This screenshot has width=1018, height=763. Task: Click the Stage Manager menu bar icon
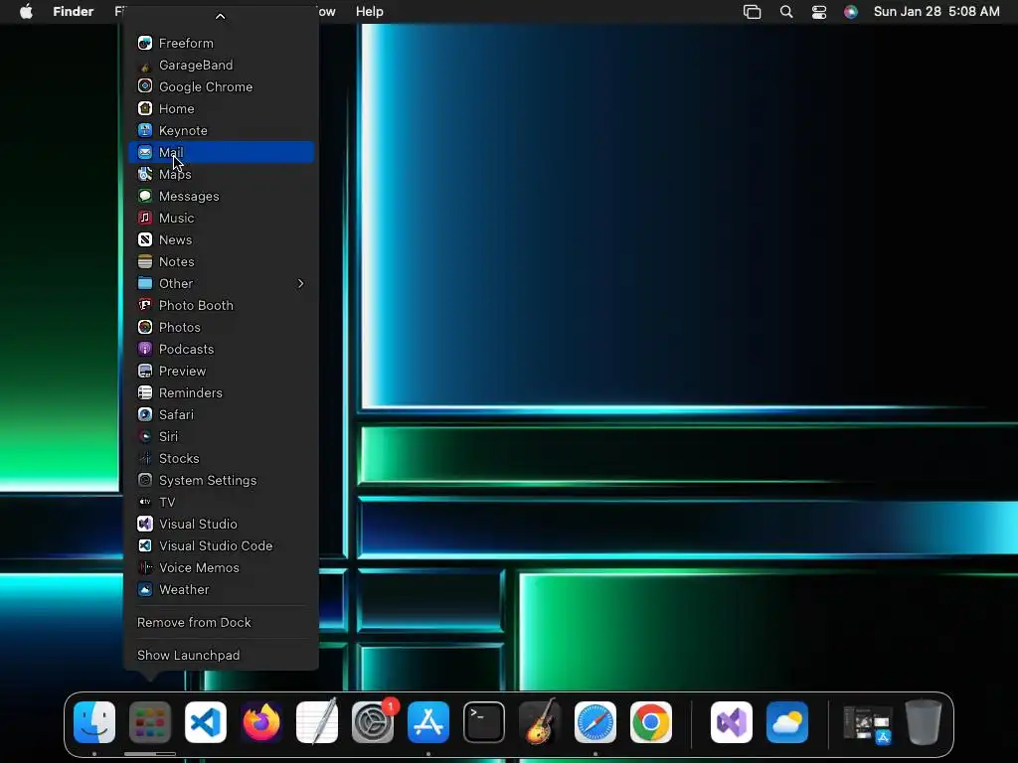(x=752, y=12)
